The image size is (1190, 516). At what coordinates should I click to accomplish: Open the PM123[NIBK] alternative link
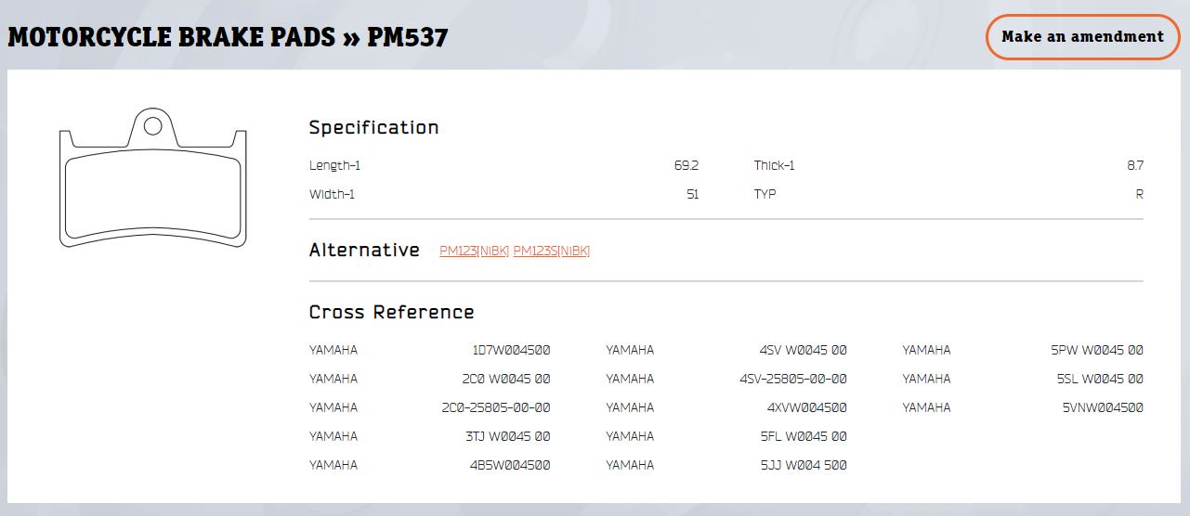click(x=474, y=251)
